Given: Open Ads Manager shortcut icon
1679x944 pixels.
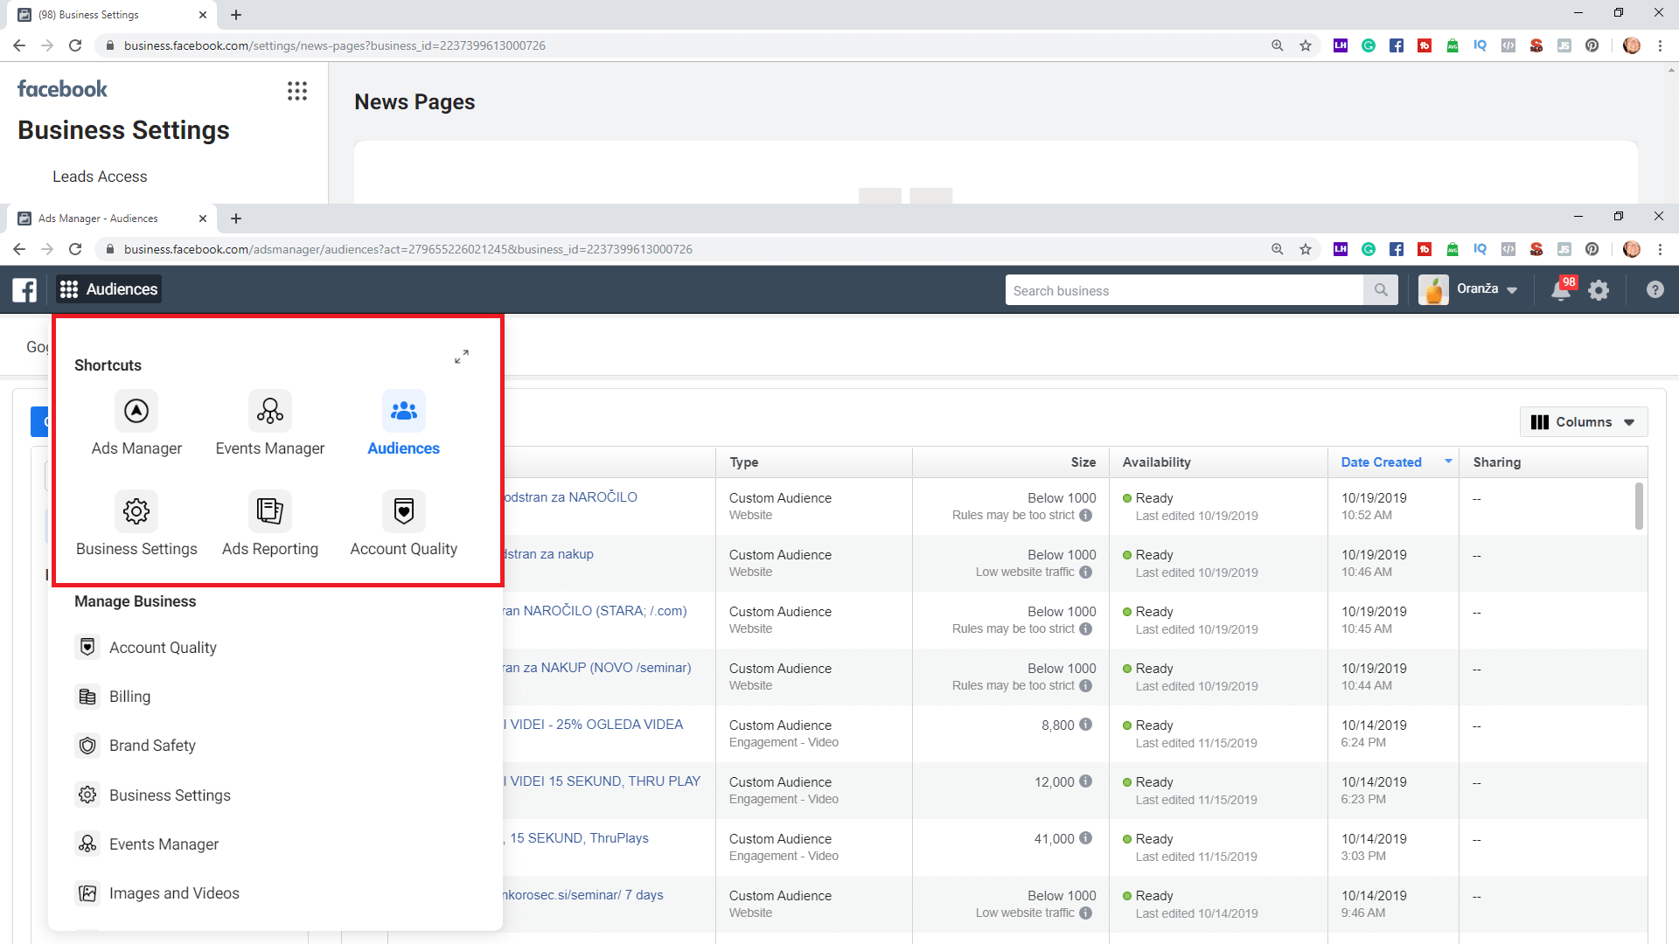Looking at the screenshot, I should (x=136, y=411).
